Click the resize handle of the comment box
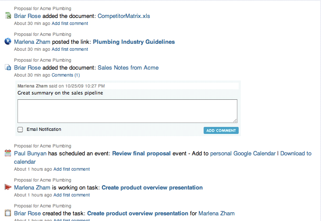This screenshot has height=221, width=321. coord(235,120)
